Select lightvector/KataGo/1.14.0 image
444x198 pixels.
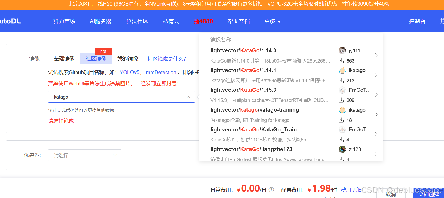(x=243, y=50)
